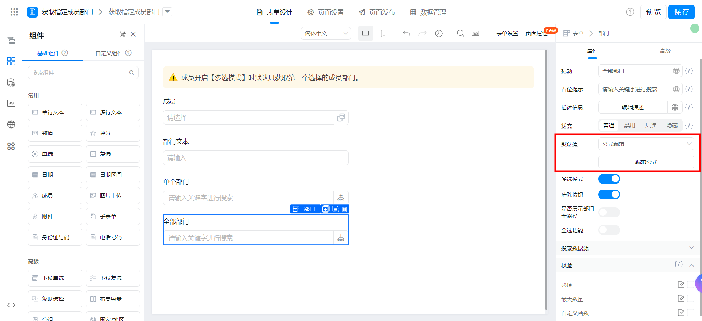Toggle 清除按钮 switch off
This screenshot has width=702, height=321.
609,194
